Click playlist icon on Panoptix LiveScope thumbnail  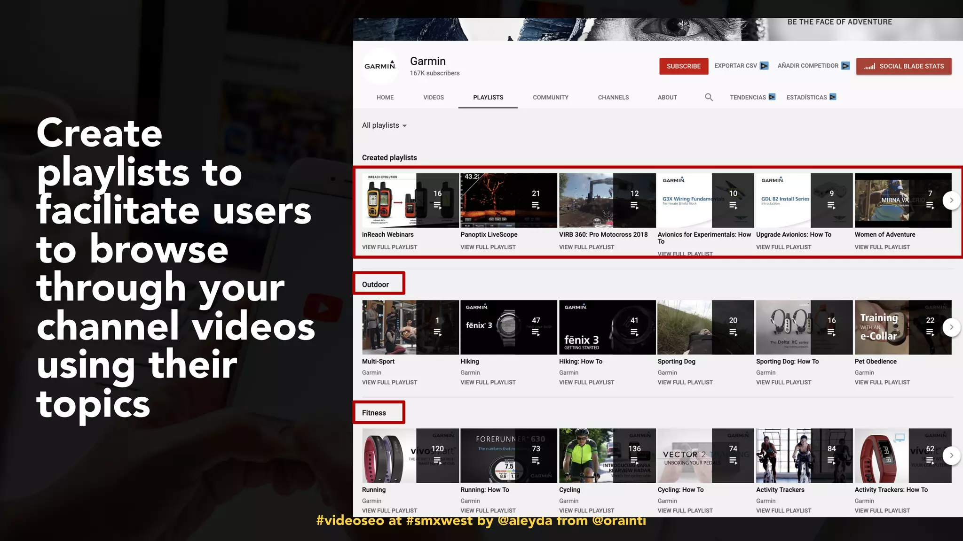[536, 205]
